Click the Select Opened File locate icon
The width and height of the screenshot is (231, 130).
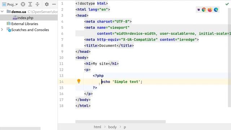23,4
